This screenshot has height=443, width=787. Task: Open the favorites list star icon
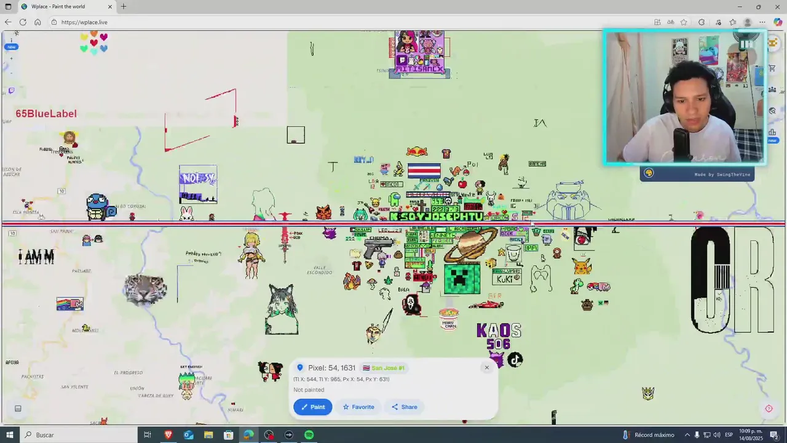(x=732, y=22)
